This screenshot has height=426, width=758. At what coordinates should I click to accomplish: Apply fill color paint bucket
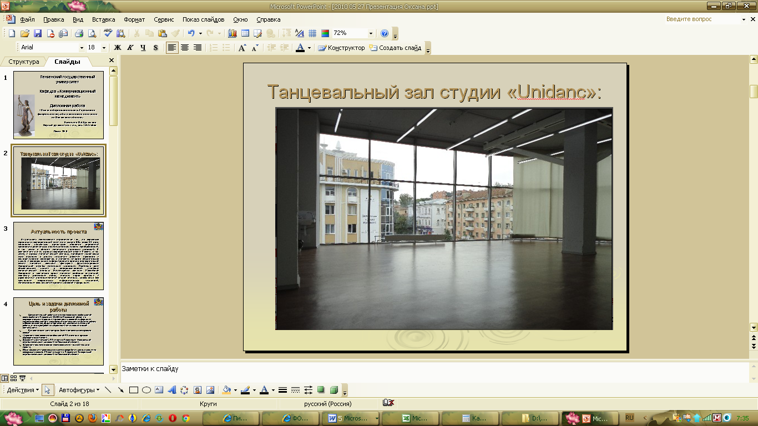click(x=226, y=390)
